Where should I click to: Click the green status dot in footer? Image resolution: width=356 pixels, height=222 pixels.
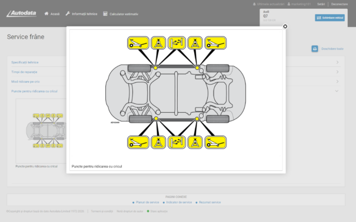(148, 211)
